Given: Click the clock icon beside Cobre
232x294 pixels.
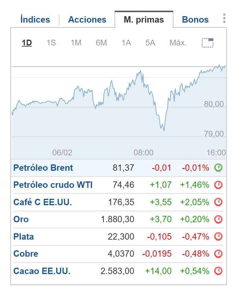Looking at the screenshot, I should click(218, 254).
